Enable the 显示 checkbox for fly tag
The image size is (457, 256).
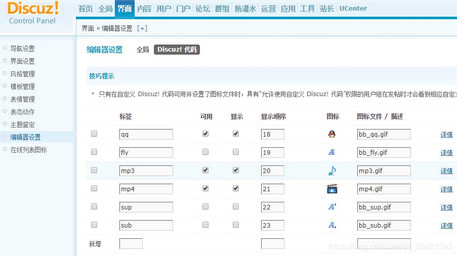[x=235, y=152]
